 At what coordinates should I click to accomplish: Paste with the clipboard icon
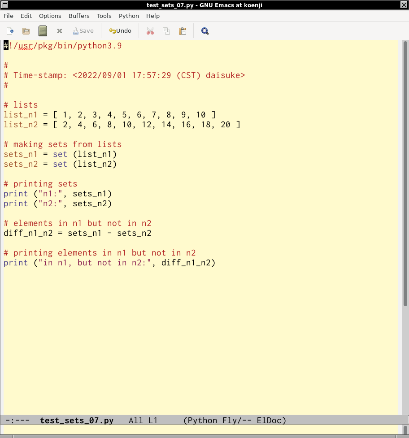(183, 31)
